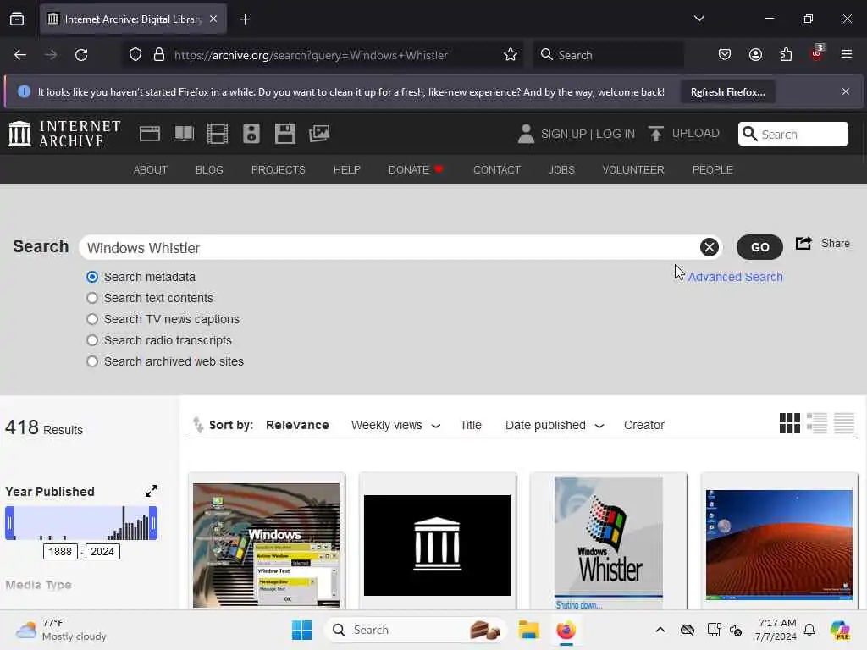Open the Windows Whistler logo thumbnail
This screenshot has width=867, height=650.
tap(608, 543)
